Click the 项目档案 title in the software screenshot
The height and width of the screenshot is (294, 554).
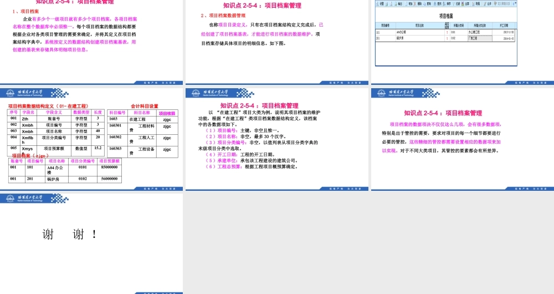[446, 16]
